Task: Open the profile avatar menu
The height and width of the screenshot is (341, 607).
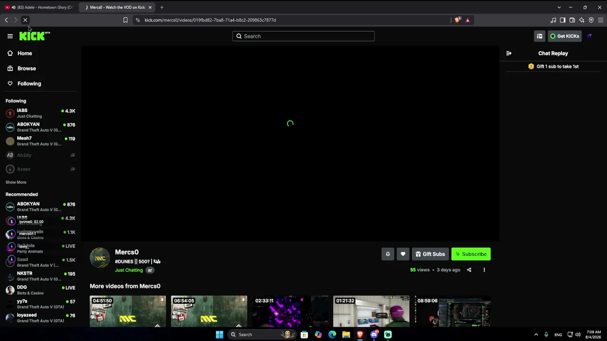Action: [589, 36]
